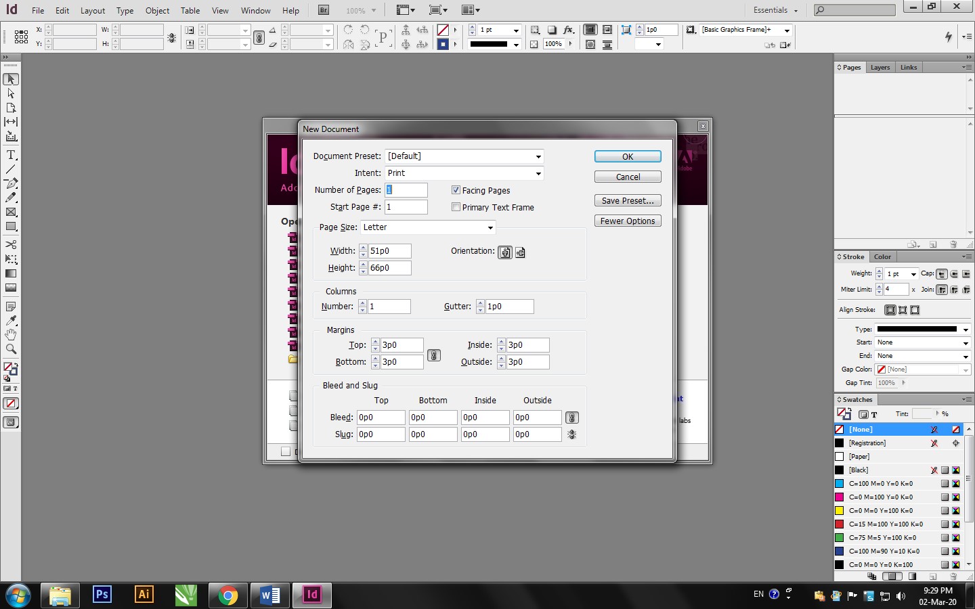
Task: Open the Document Preset dropdown
Action: pos(464,156)
